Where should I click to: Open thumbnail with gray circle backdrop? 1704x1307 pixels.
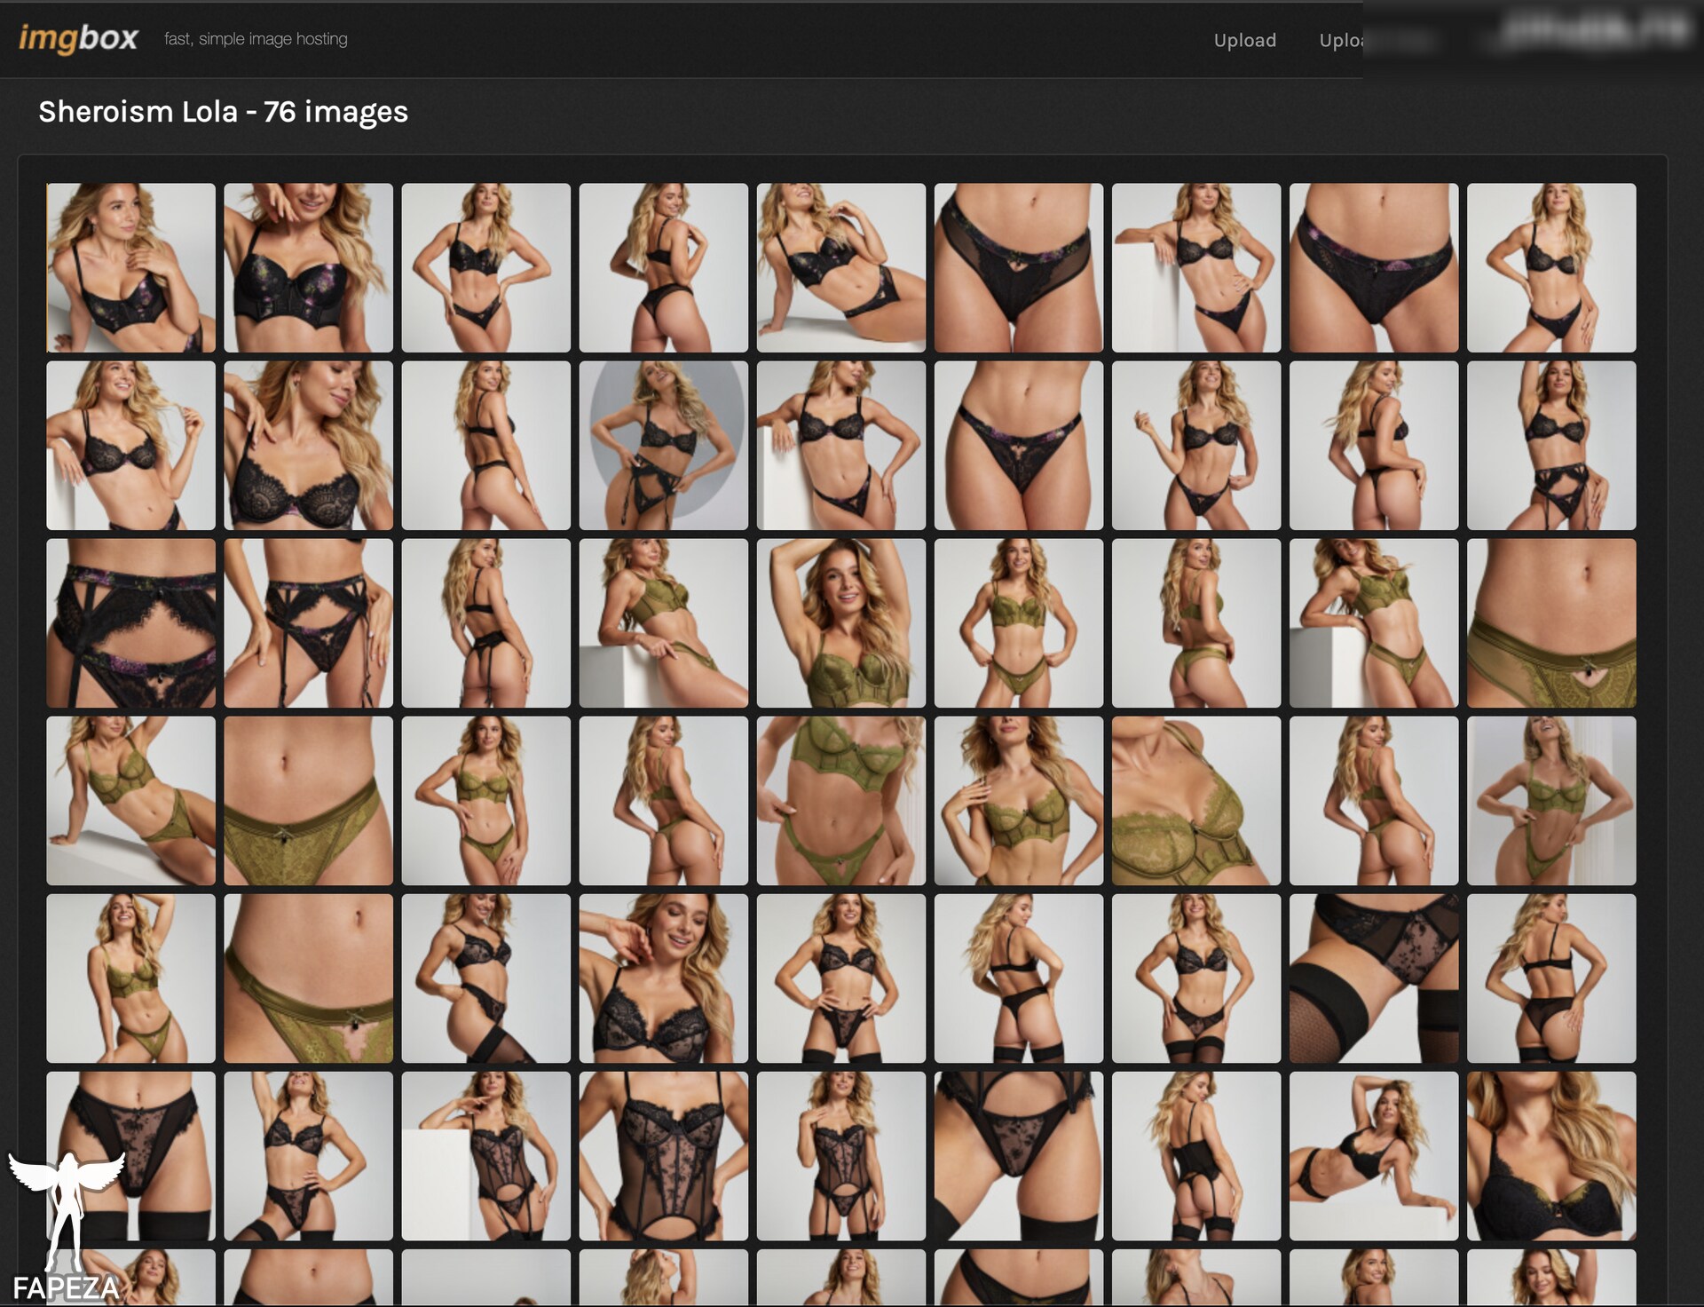click(x=664, y=446)
